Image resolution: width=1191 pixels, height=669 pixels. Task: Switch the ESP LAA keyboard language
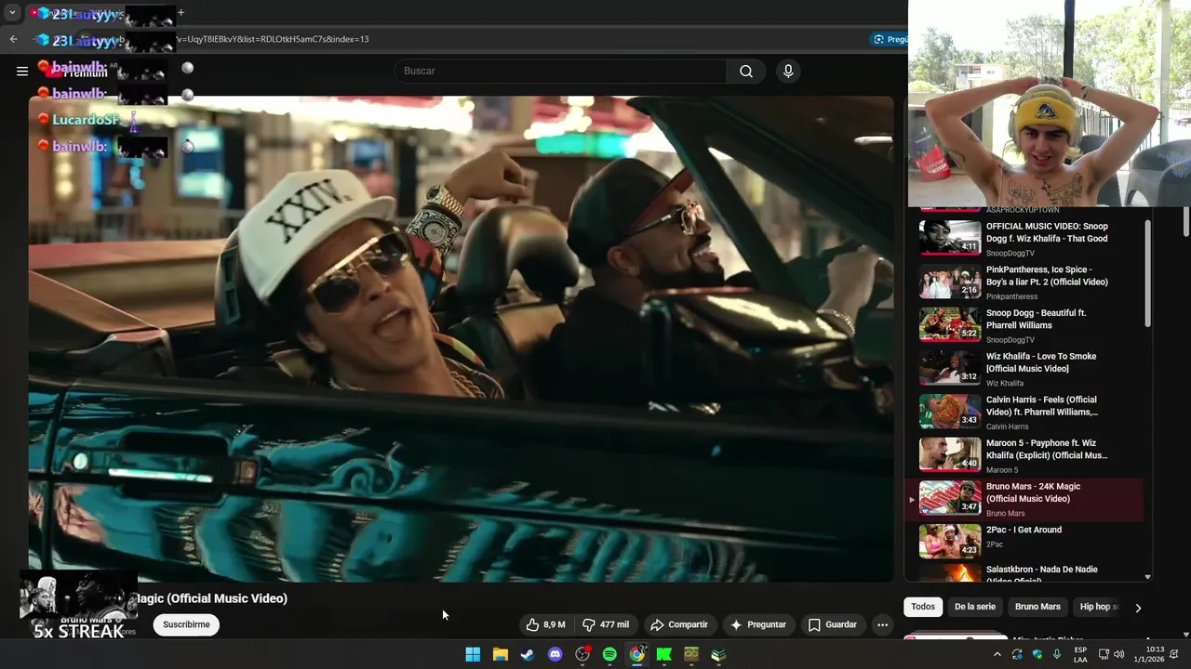pyautogui.click(x=1080, y=654)
